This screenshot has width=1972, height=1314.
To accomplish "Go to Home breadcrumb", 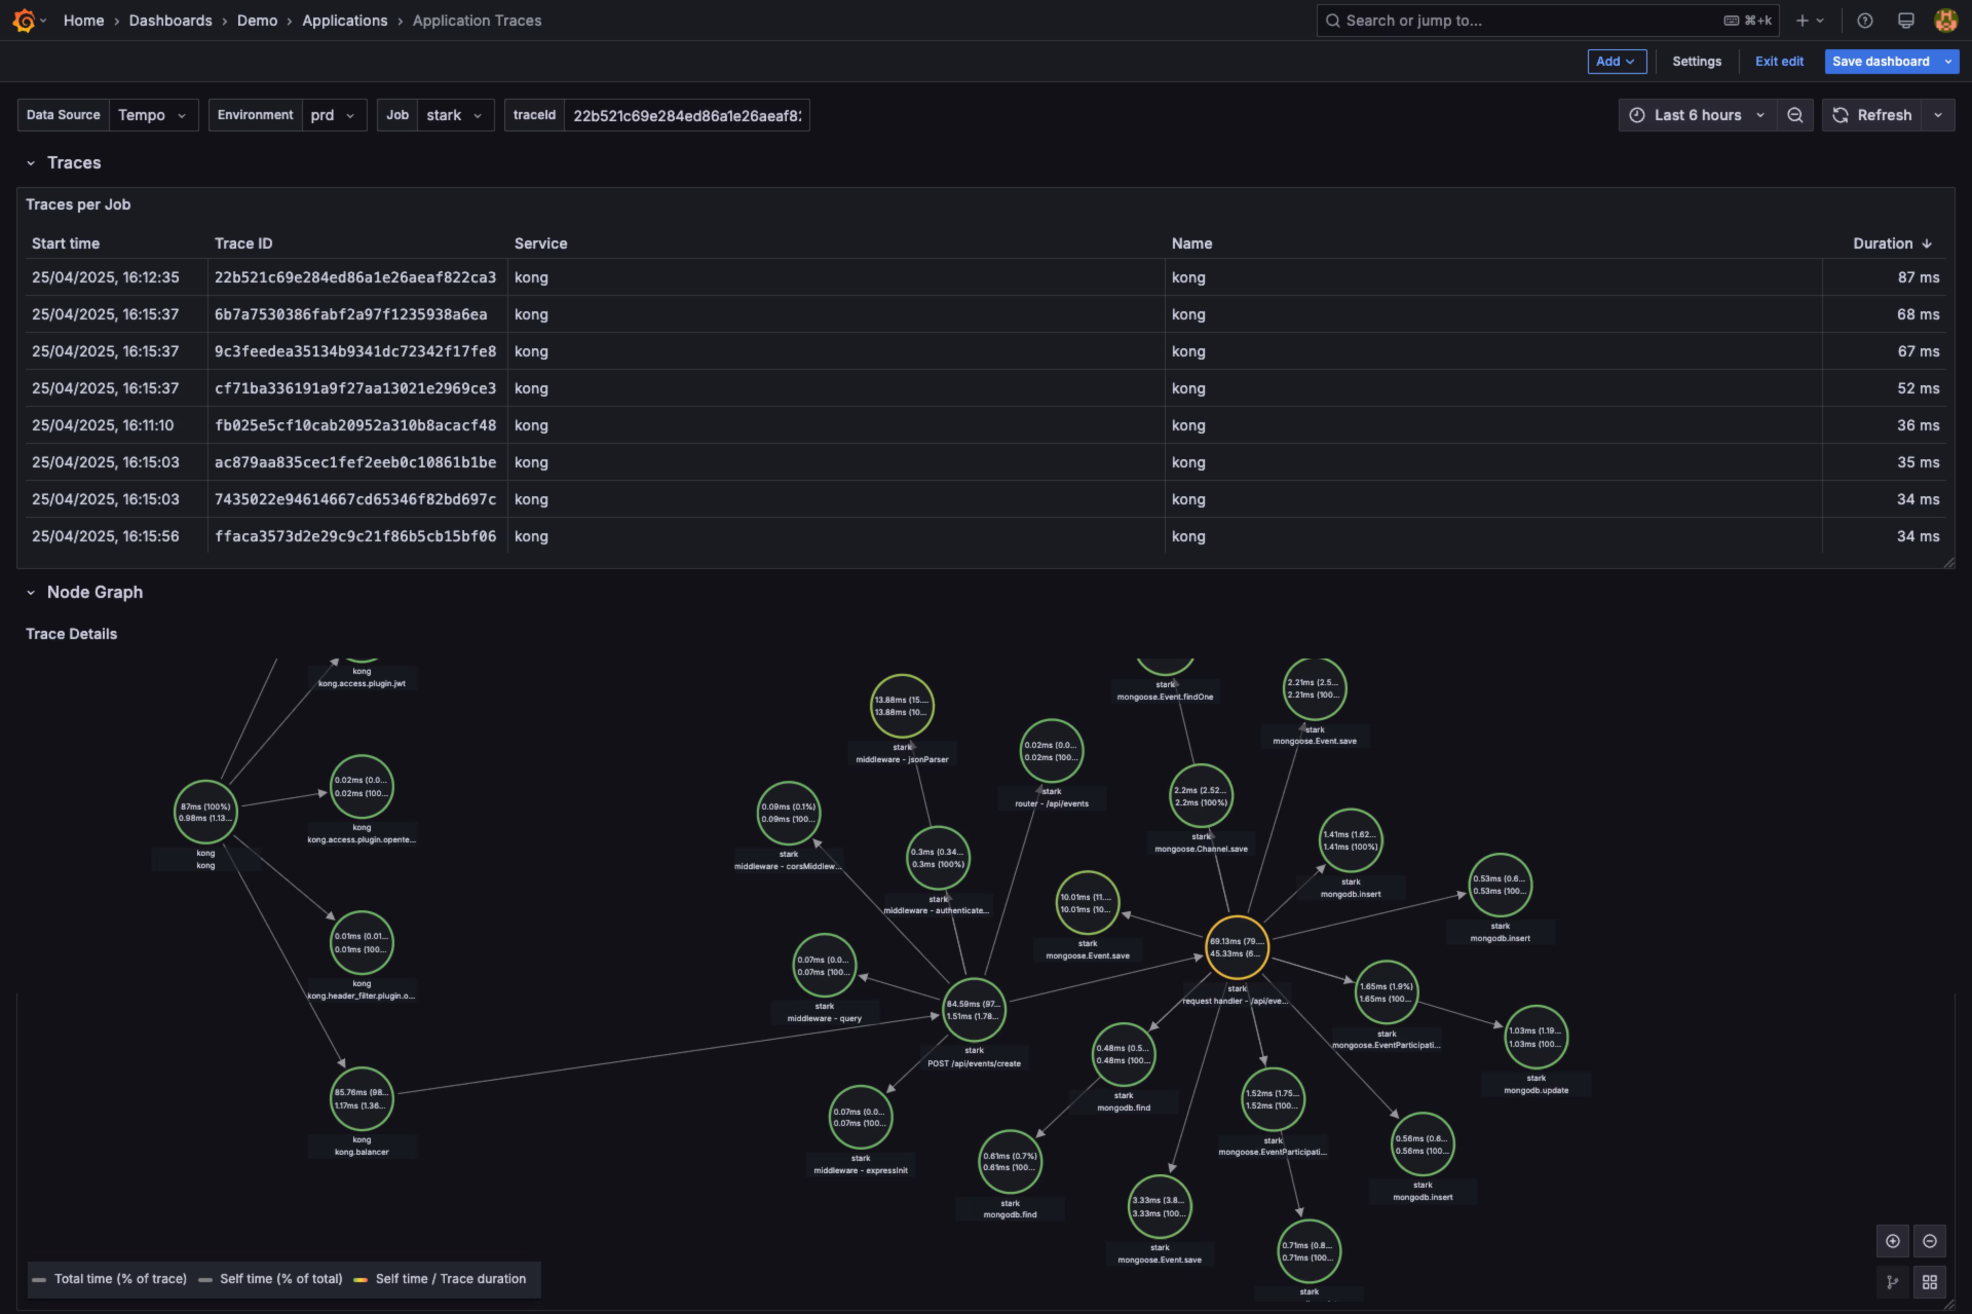I will point(84,20).
